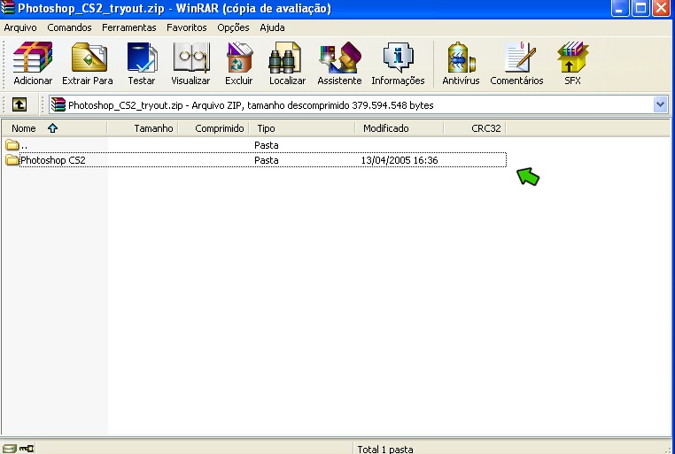Open the Ferramentas menu
675x454 pixels.
pos(128,27)
